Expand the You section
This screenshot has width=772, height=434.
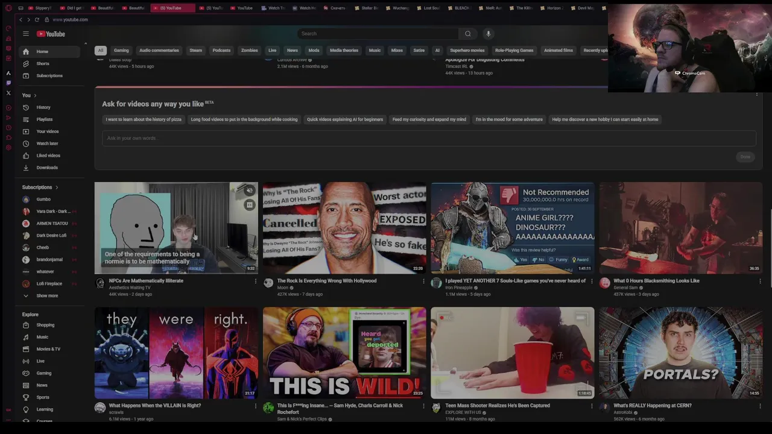click(x=29, y=95)
